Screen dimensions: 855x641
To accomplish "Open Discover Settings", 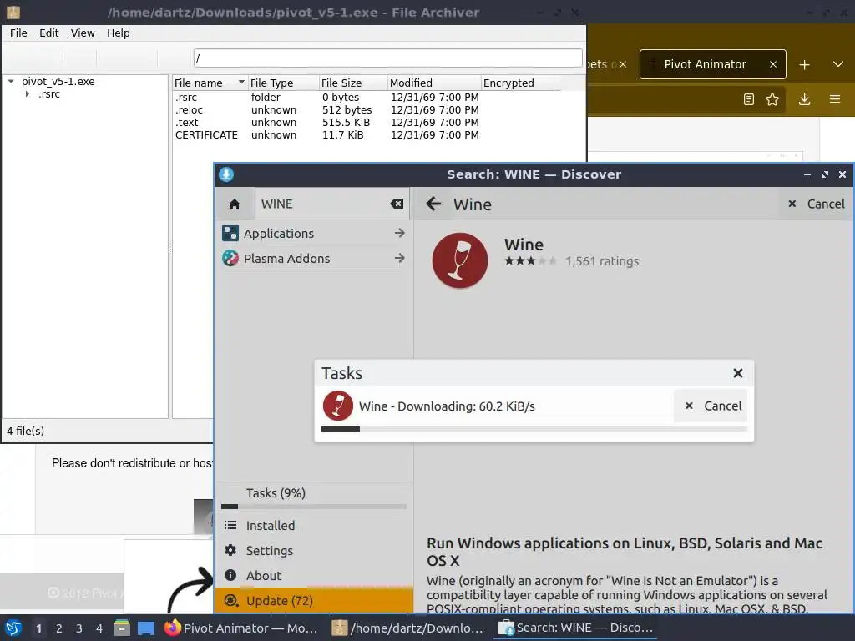I will [x=314, y=551].
